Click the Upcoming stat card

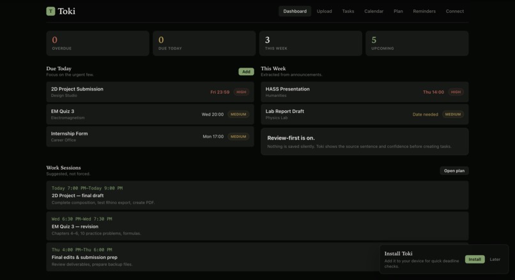(x=417, y=43)
